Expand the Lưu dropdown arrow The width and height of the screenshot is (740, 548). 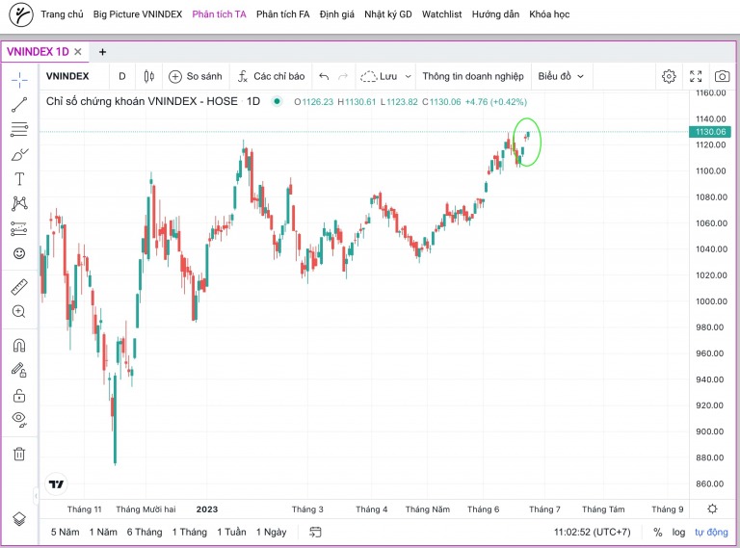[x=409, y=76]
